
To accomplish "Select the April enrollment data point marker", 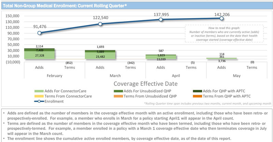I will point(161,20).
